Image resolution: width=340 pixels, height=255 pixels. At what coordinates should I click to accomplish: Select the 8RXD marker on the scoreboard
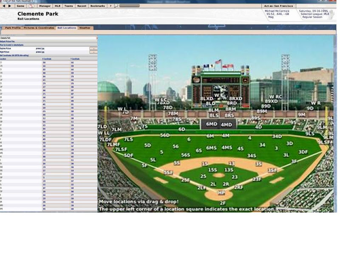236,99
